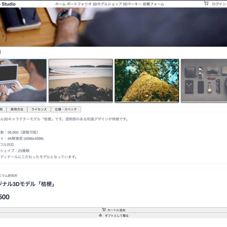Click the フル対応 spec line
227x227 pixels.
pos(7,145)
